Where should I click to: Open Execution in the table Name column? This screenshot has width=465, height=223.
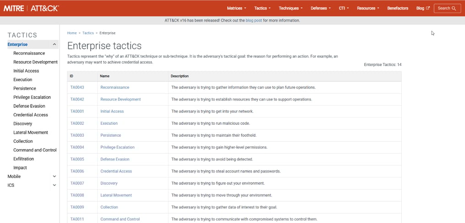(109, 123)
